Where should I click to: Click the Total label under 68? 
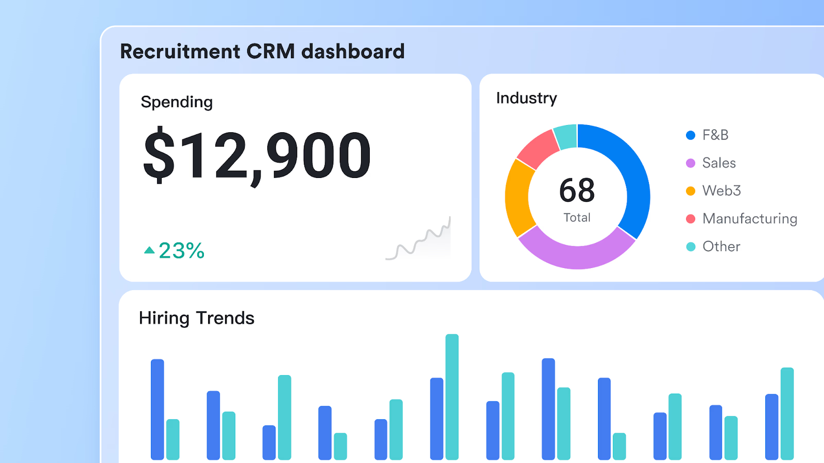click(577, 218)
